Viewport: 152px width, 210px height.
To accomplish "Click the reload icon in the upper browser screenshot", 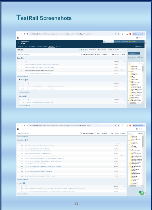I will pos(24,34).
